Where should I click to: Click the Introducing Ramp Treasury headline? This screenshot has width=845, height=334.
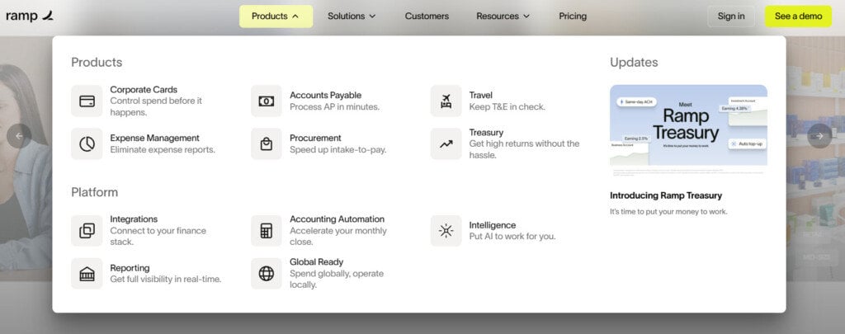666,195
